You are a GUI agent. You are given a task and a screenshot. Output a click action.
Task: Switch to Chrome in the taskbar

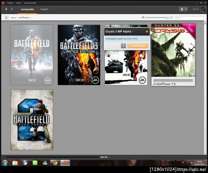(55, 163)
